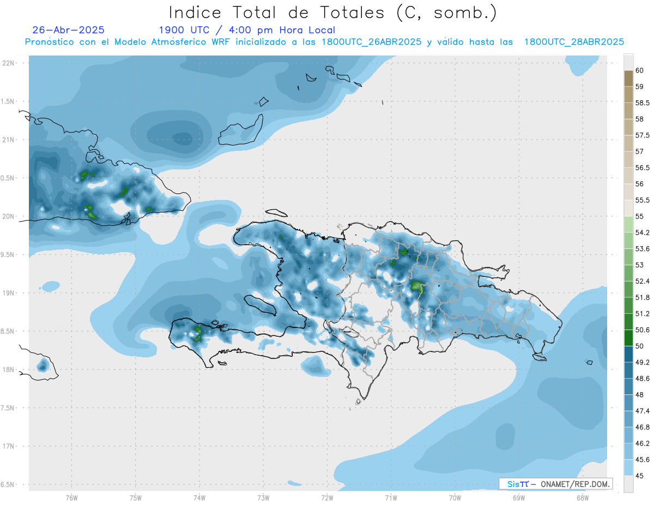Pick the colorbar value "59"
The width and height of the screenshot is (654, 505).
tap(640, 87)
